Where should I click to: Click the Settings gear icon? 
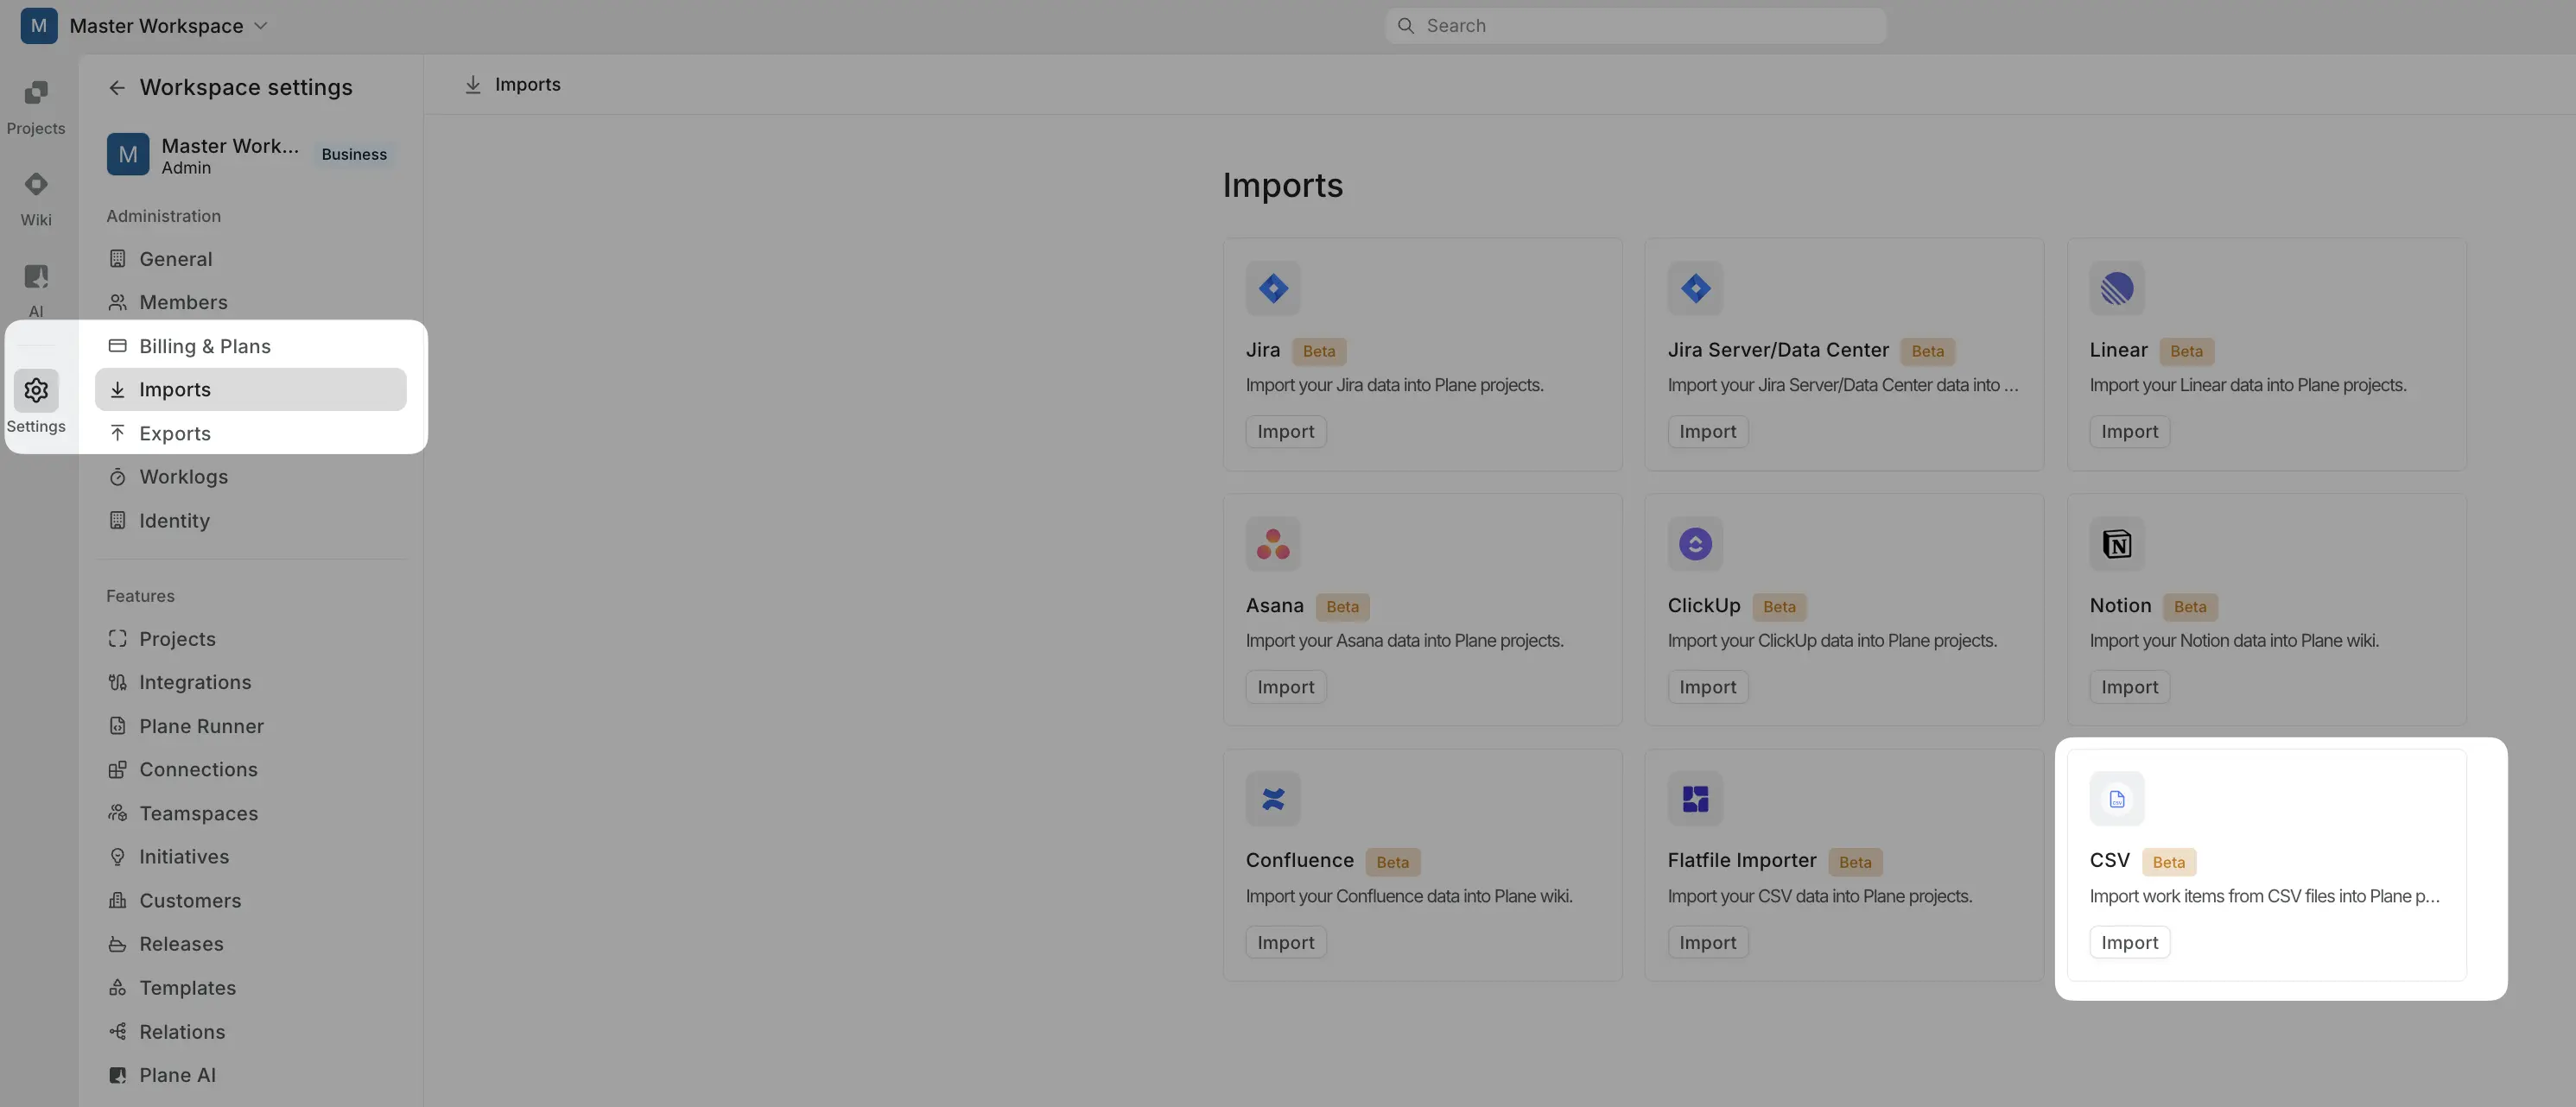coord(36,390)
